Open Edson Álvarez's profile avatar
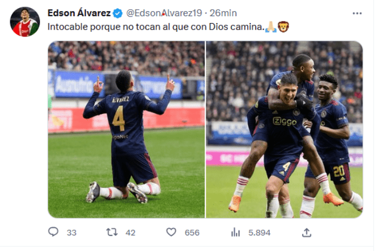The height and width of the screenshot is (251, 377). click(25, 22)
